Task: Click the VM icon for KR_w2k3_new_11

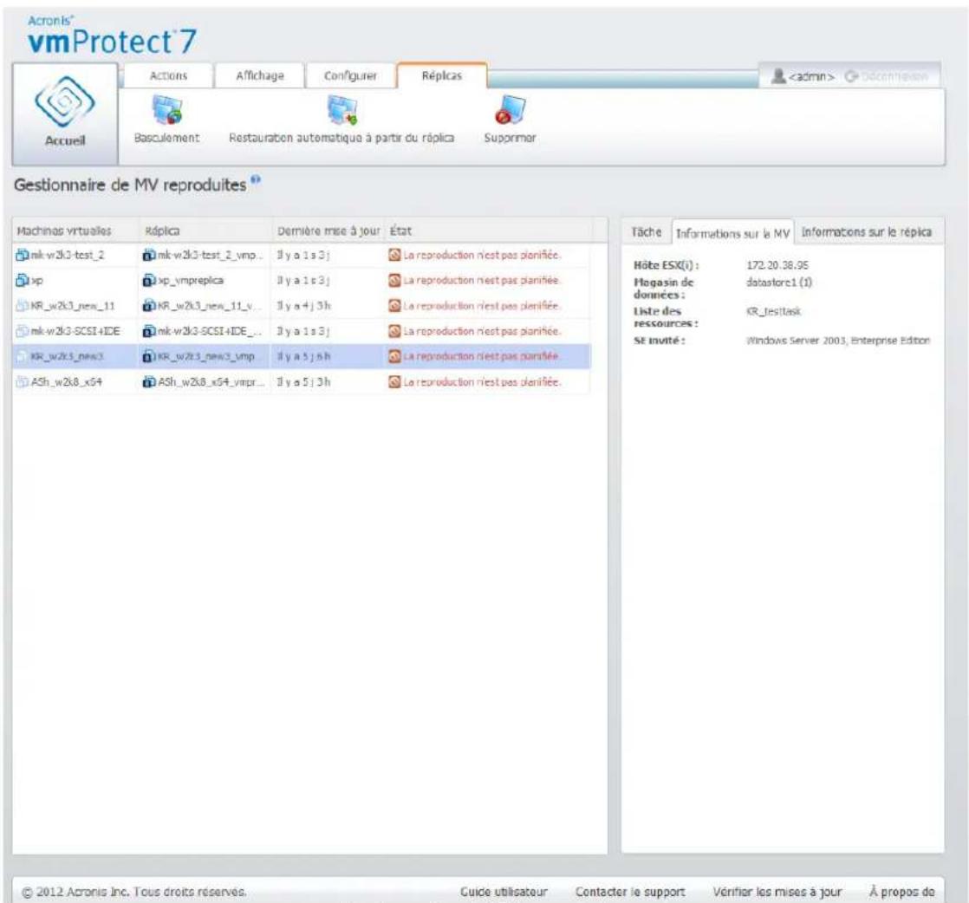Action: pyautogui.click(x=23, y=305)
